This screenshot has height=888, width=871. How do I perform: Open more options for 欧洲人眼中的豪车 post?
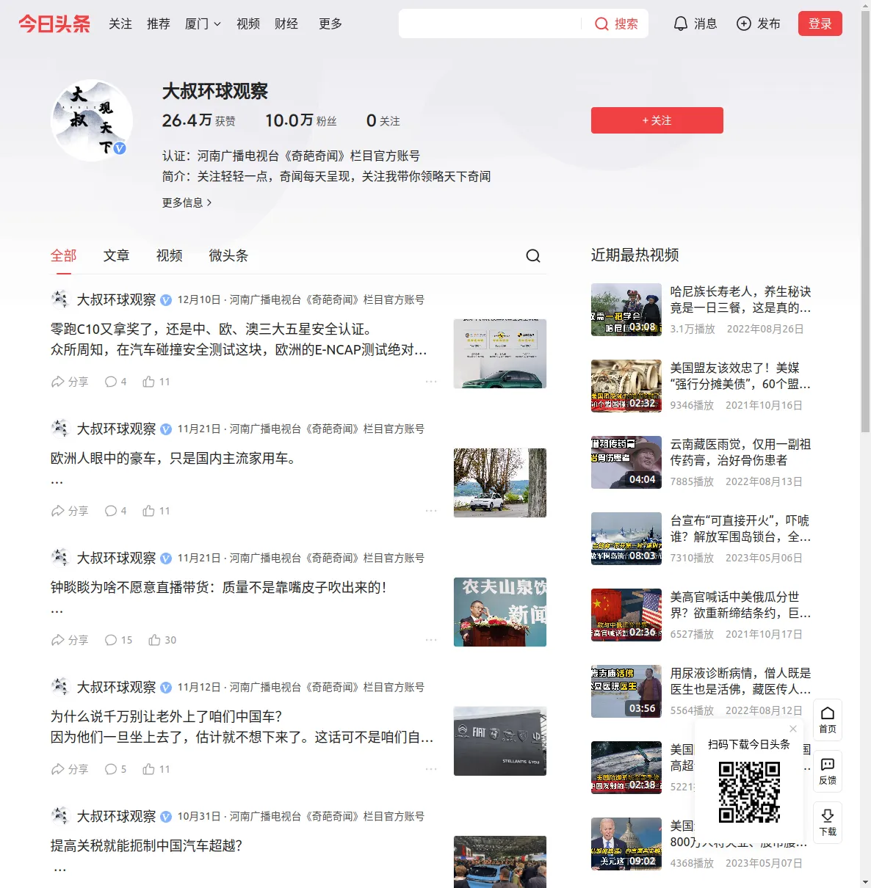431,511
